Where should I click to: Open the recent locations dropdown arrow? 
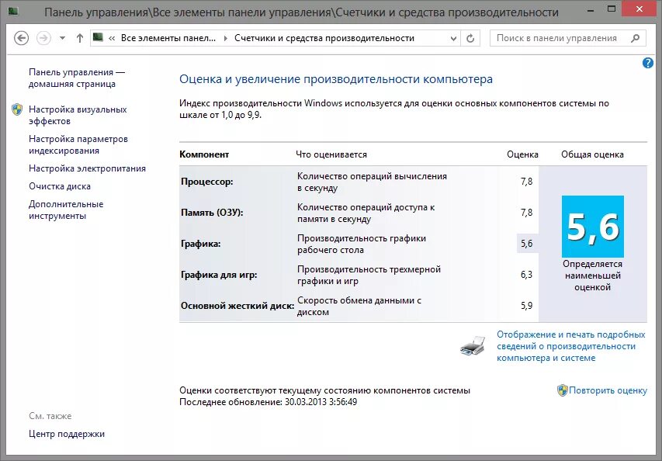tap(63, 38)
